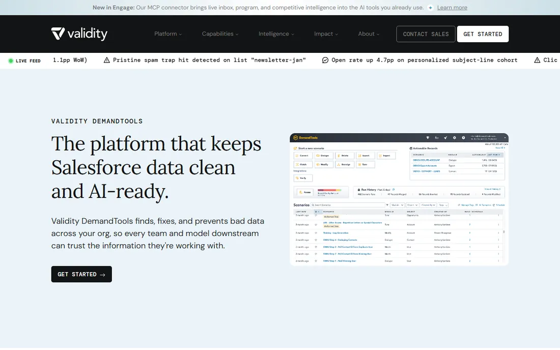Click the Reassign button in the DemandTools screenshot
This screenshot has height=350, width=560.
pyautogui.click(x=345, y=164)
